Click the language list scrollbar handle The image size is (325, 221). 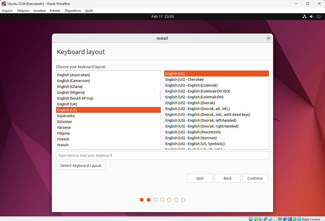(160, 96)
